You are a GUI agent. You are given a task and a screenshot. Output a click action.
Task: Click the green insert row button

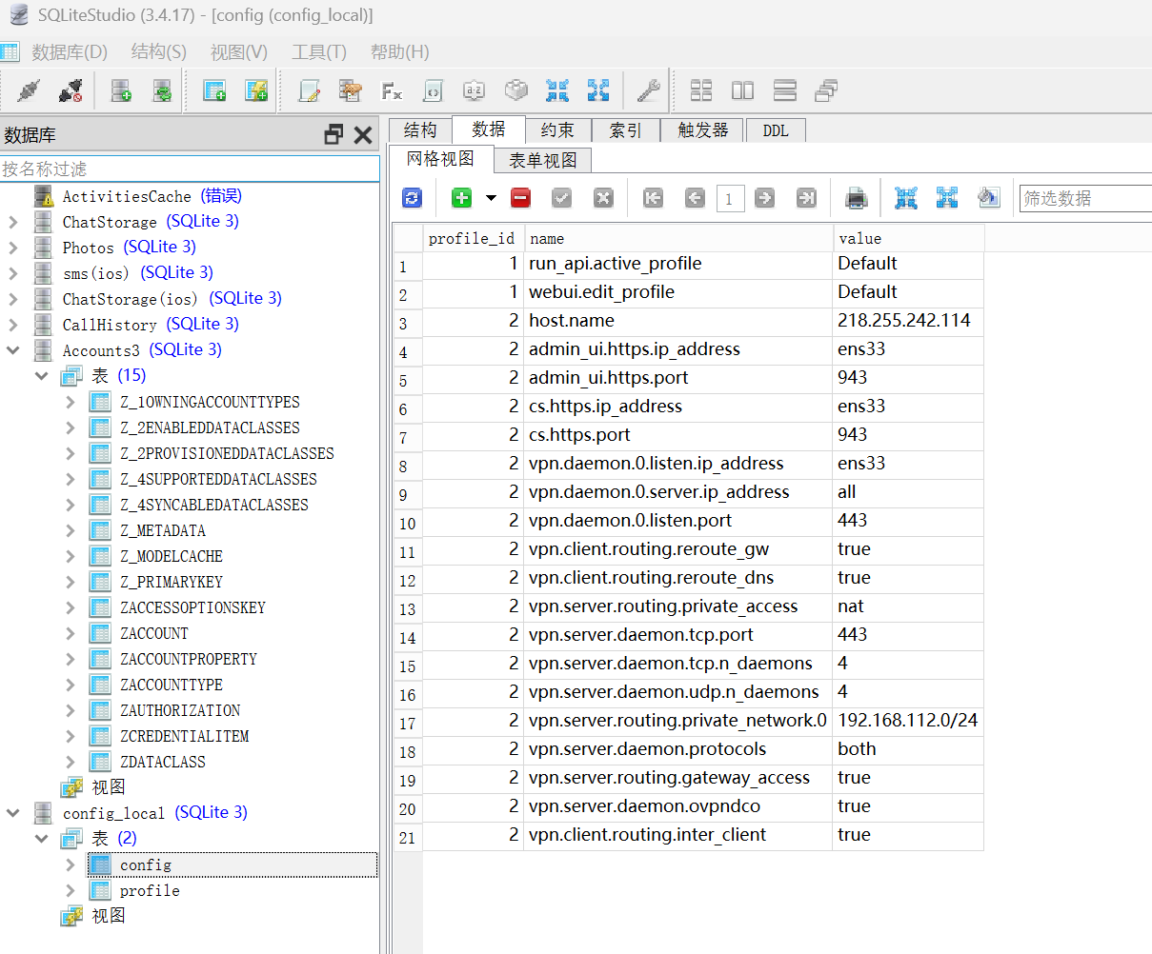click(x=462, y=198)
